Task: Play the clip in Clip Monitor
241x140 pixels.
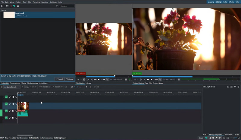Action: coord(99,79)
